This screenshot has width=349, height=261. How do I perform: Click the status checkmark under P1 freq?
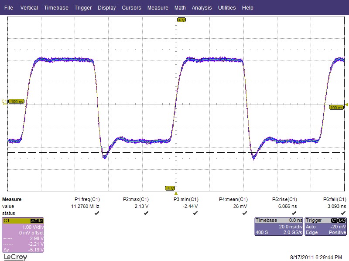[97, 213]
